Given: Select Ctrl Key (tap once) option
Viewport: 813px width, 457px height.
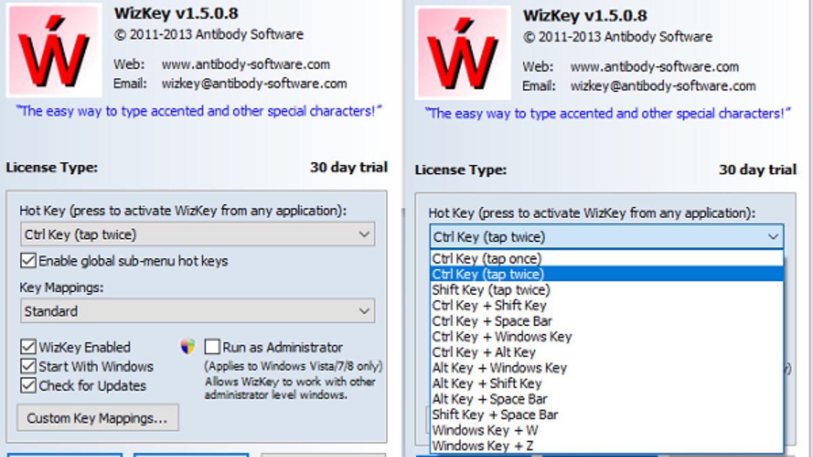Looking at the screenshot, I should coord(606,259).
